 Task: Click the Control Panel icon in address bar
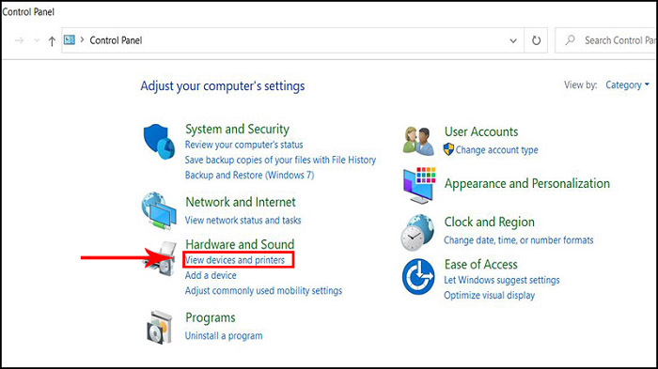coord(70,39)
